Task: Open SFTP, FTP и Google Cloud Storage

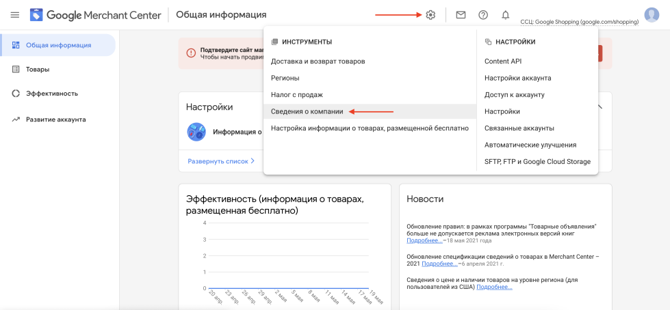Action: [x=537, y=162]
